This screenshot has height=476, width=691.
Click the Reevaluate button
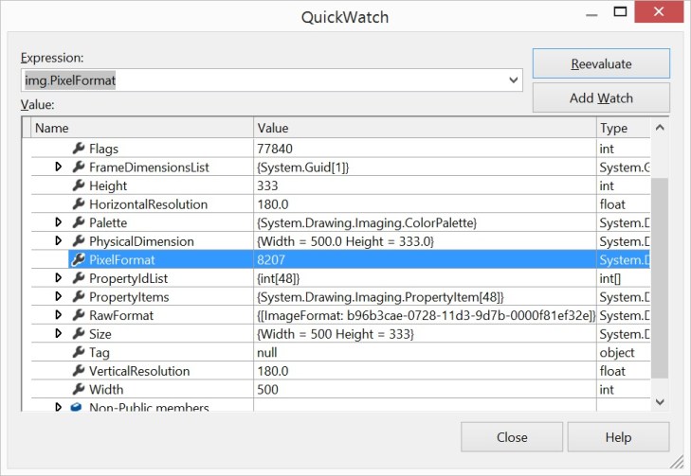coord(601,64)
